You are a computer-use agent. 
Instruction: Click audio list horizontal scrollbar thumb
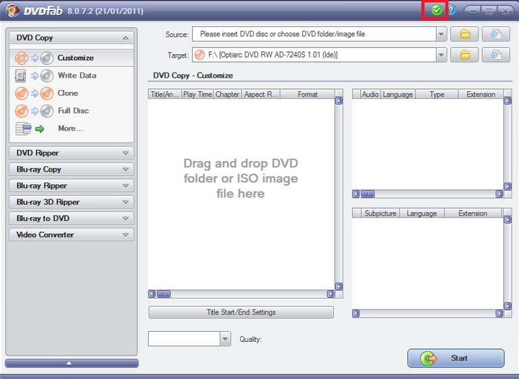point(368,194)
